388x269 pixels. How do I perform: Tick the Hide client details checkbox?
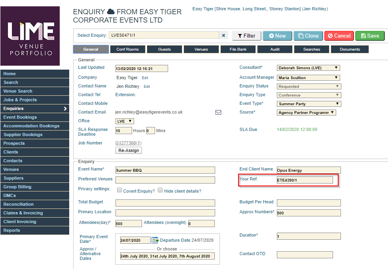[x=160, y=190]
